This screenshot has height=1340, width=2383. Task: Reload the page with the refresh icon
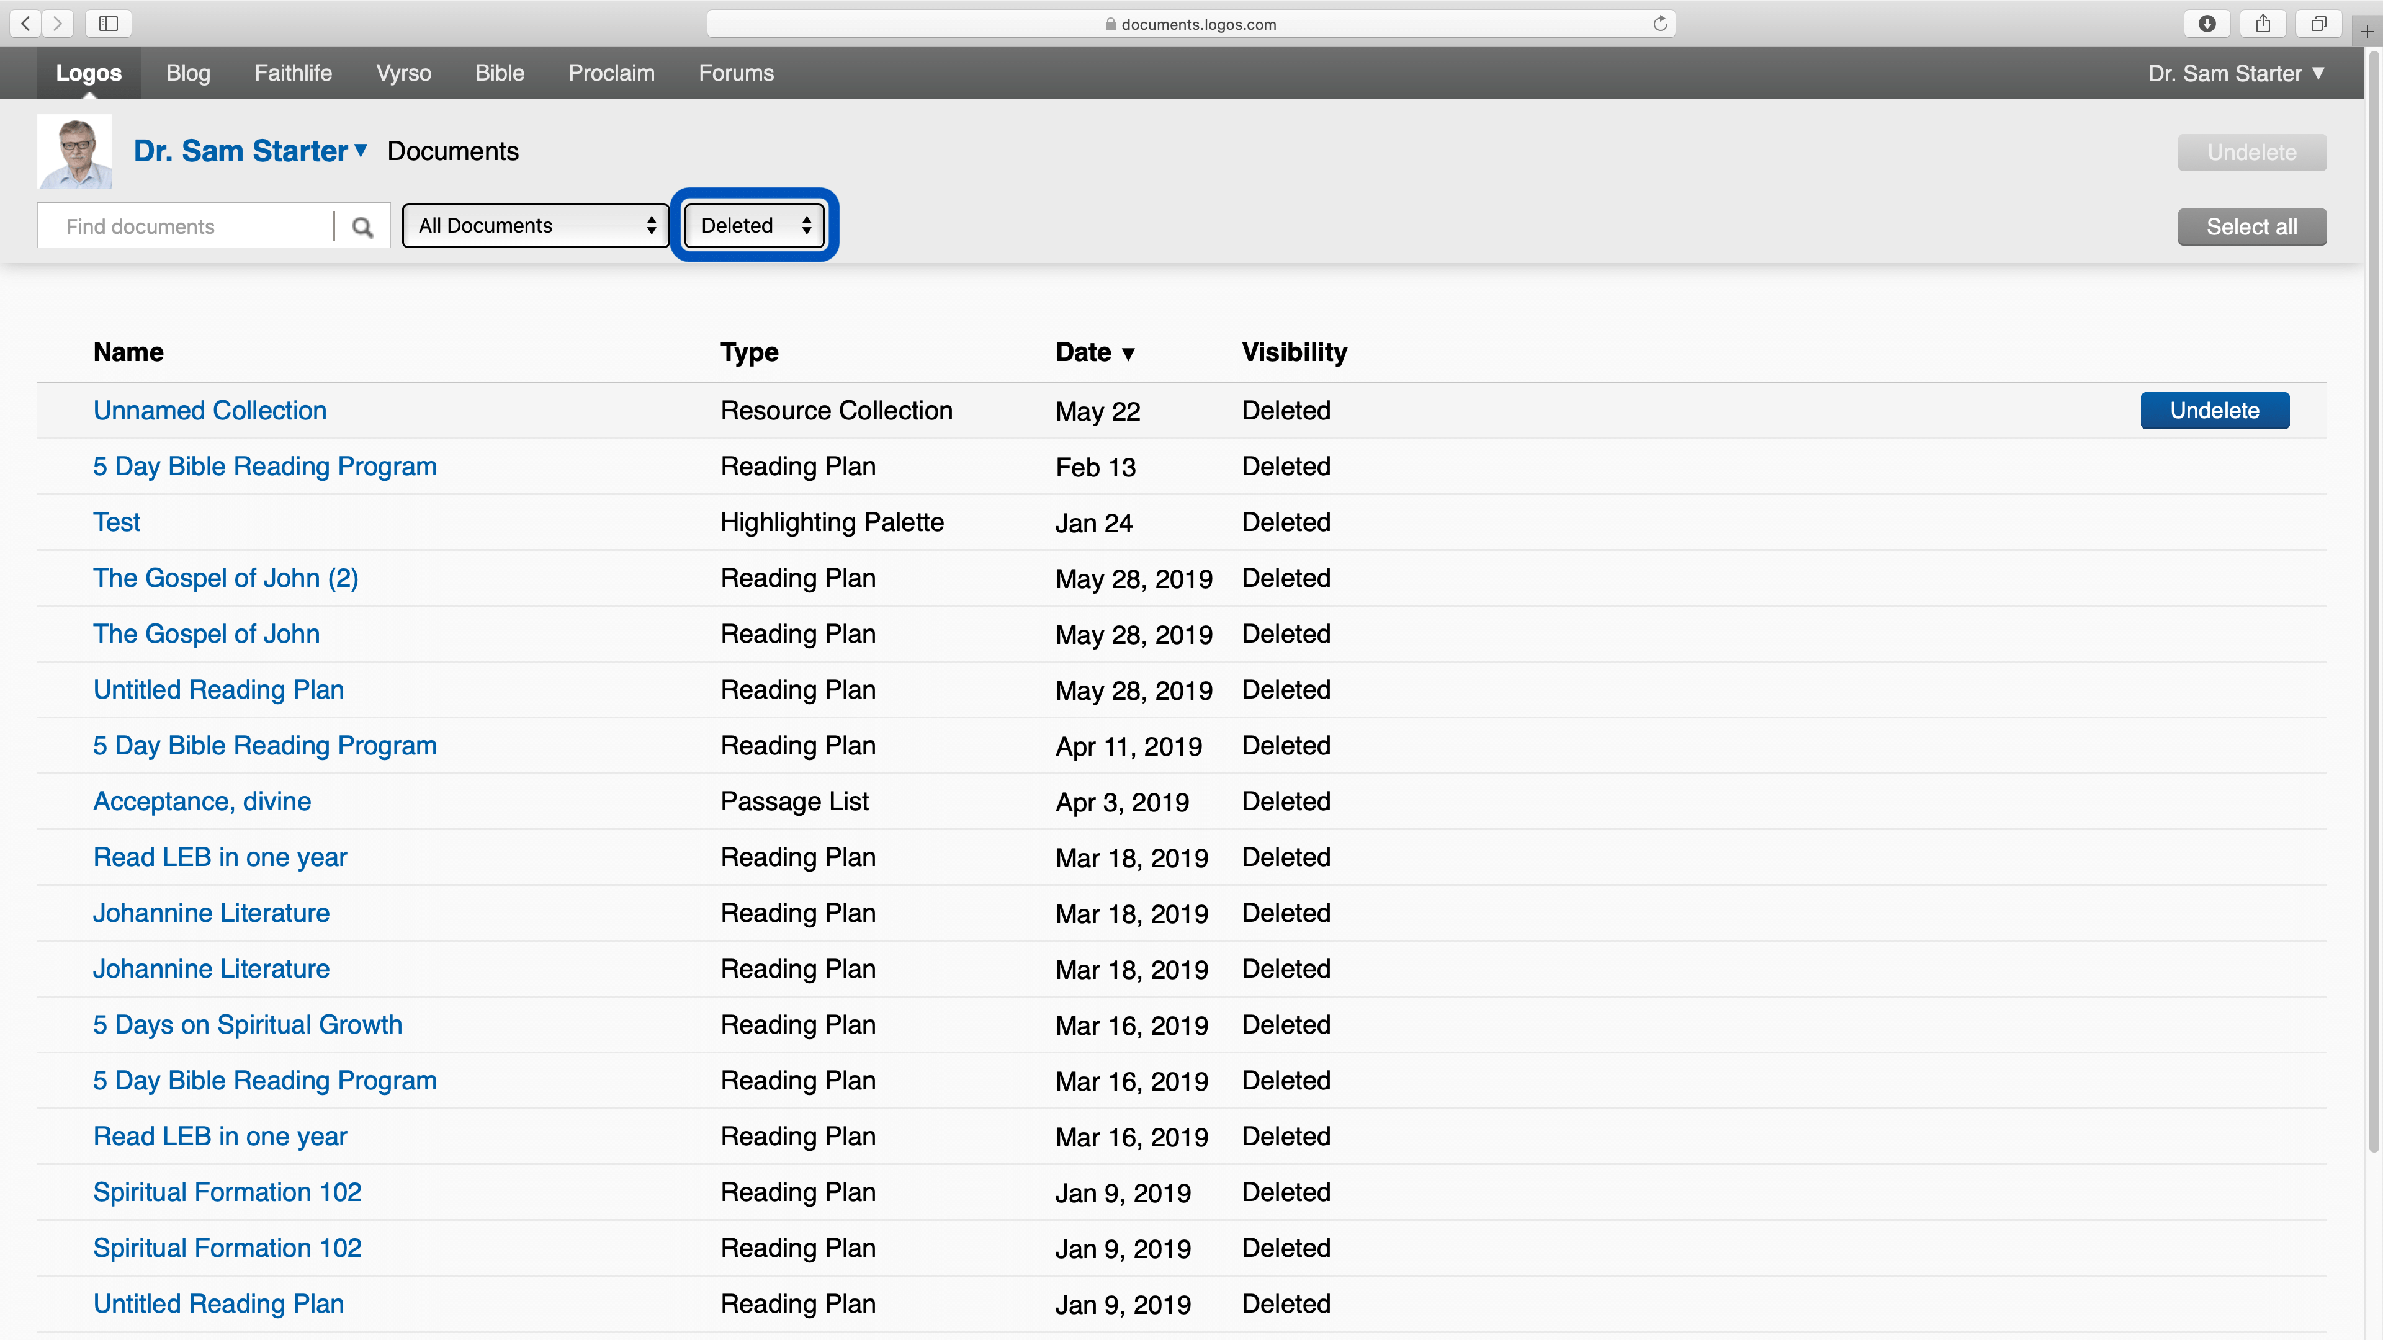(1659, 23)
